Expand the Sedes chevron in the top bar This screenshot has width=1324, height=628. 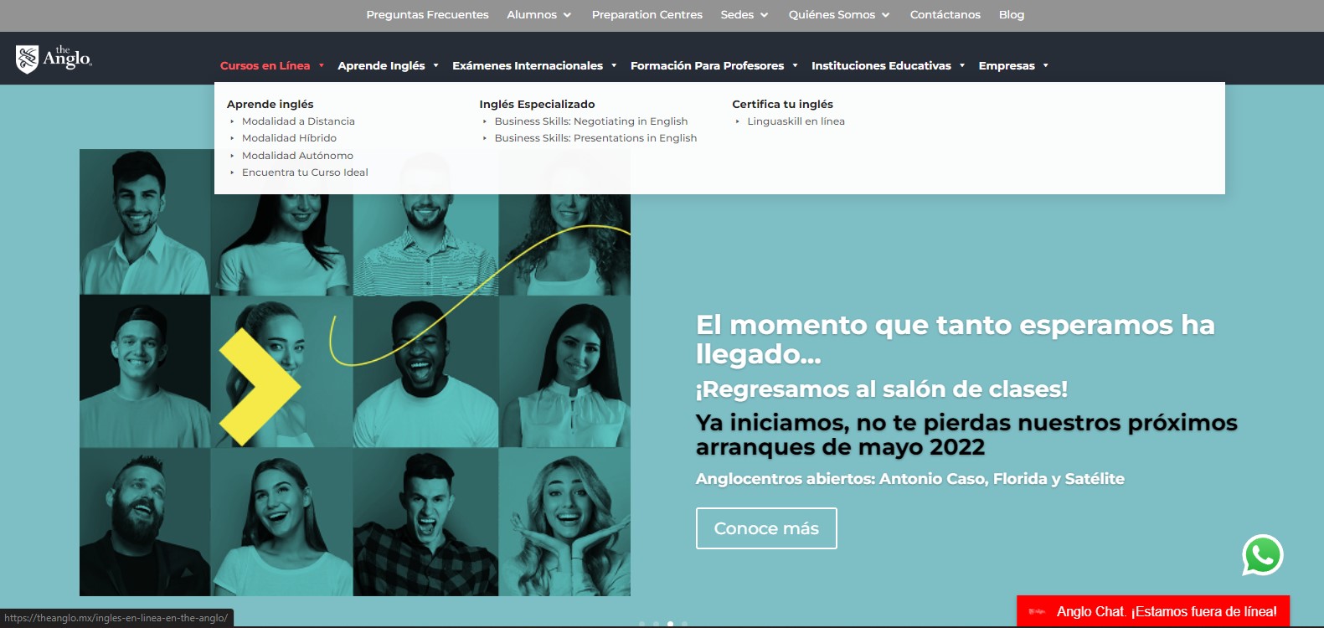[764, 15]
